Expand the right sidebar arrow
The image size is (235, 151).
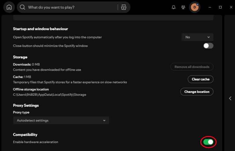coord(230,98)
